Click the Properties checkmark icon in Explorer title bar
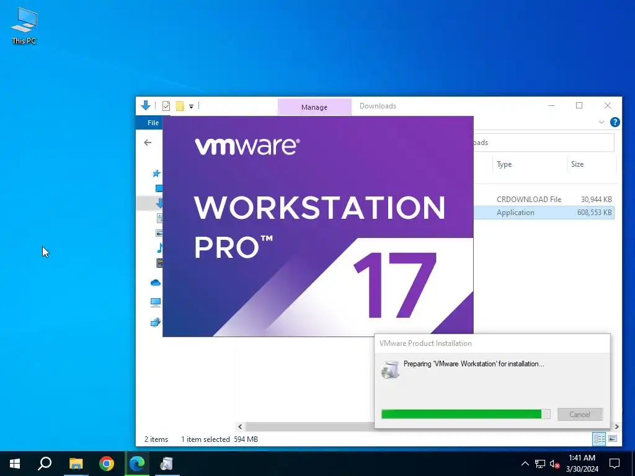 tap(166, 106)
